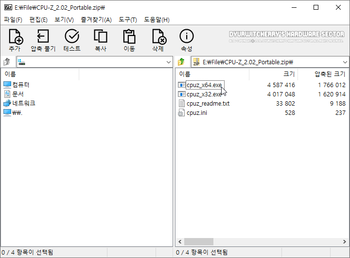Click the cpuz_readme.txt file icon
The height and width of the screenshot is (258, 350).
[182, 103]
